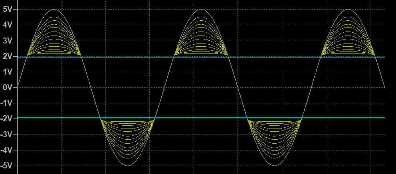Click the upper cyan horizontal trace line
This screenshot has height=174, width=396.
201,57
